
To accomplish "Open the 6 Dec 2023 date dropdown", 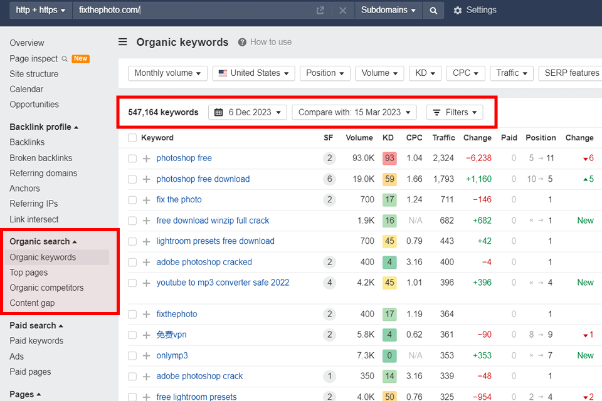I will click(248, 112).
